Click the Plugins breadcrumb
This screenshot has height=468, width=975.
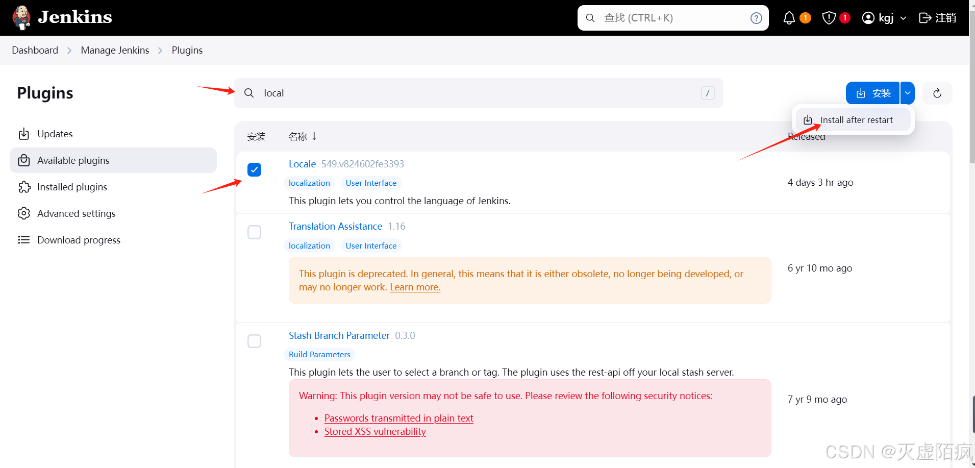tap(187, 50)
